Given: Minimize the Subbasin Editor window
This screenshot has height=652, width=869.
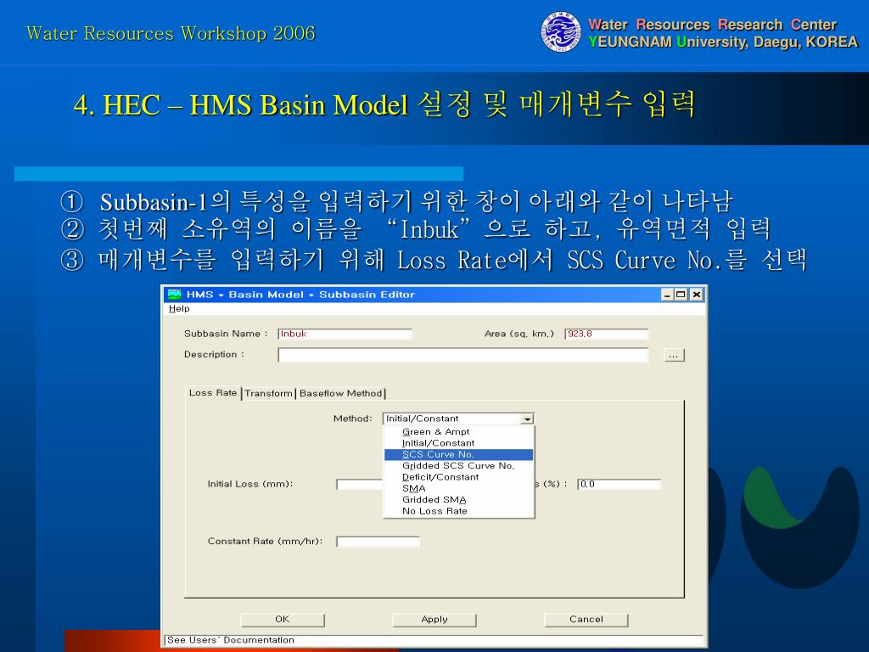Looking at the screenshot, I should [x=668, y=295].
